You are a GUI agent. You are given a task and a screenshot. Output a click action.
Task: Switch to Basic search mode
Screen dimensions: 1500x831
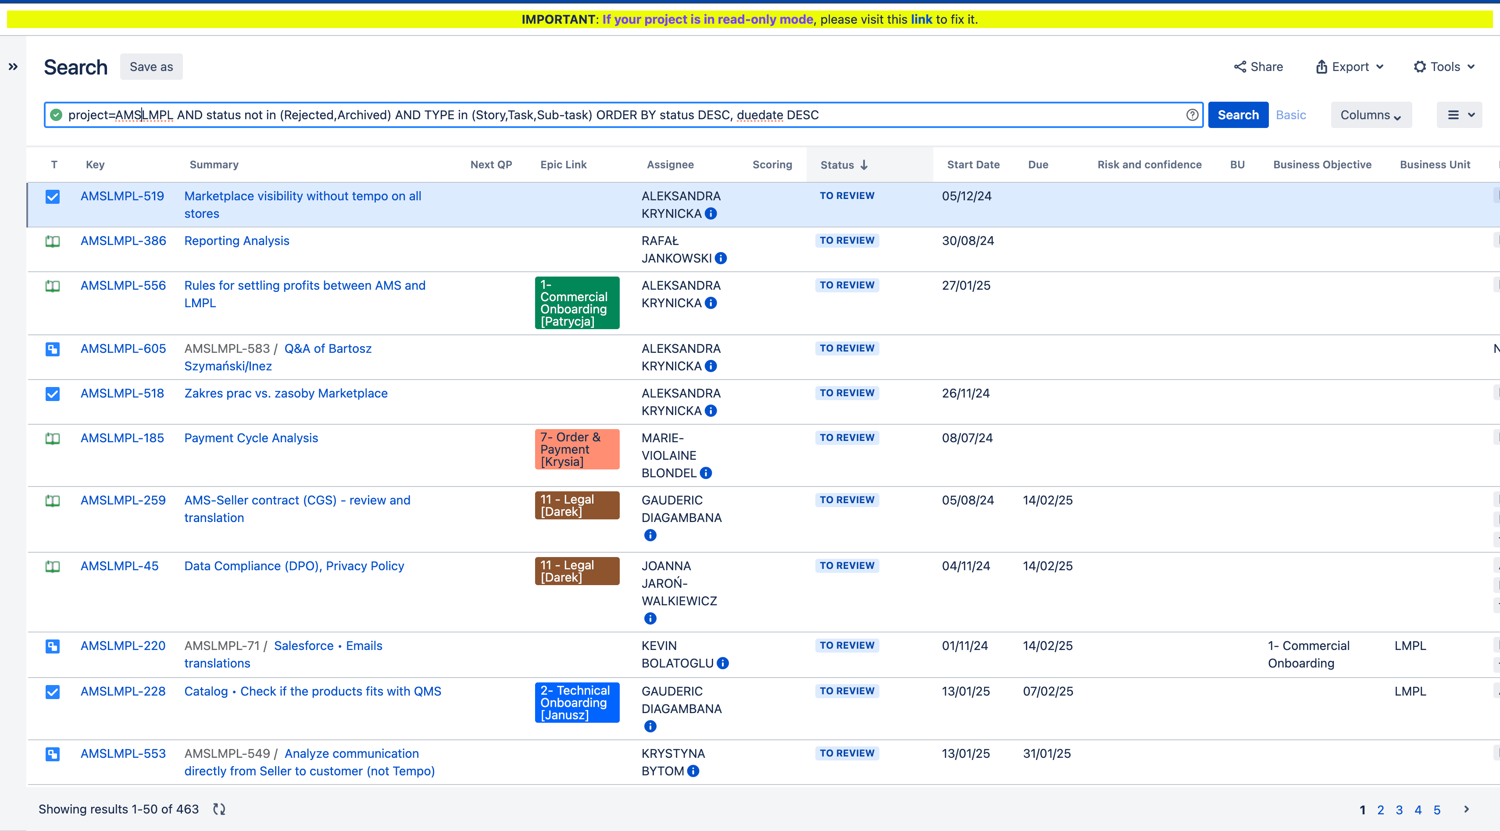click(1290, 115)
